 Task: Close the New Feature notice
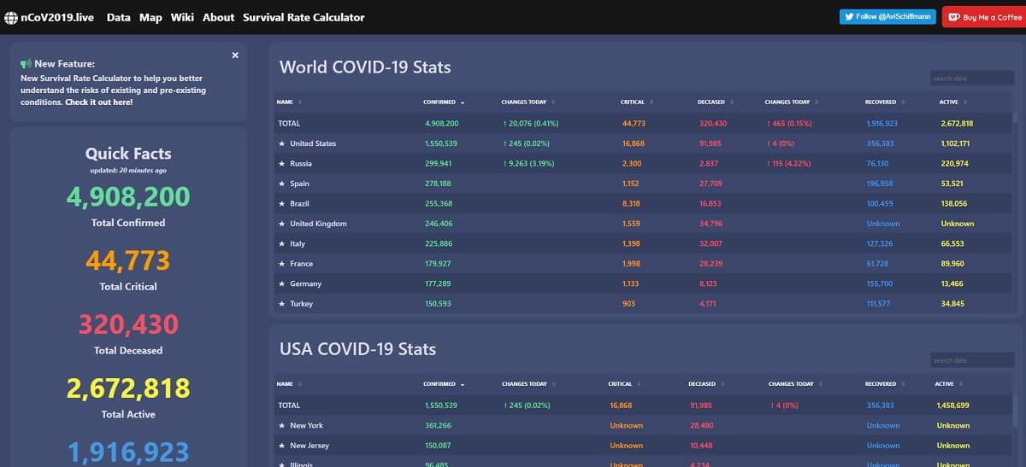pyautogui.click(x=235, y=55)
